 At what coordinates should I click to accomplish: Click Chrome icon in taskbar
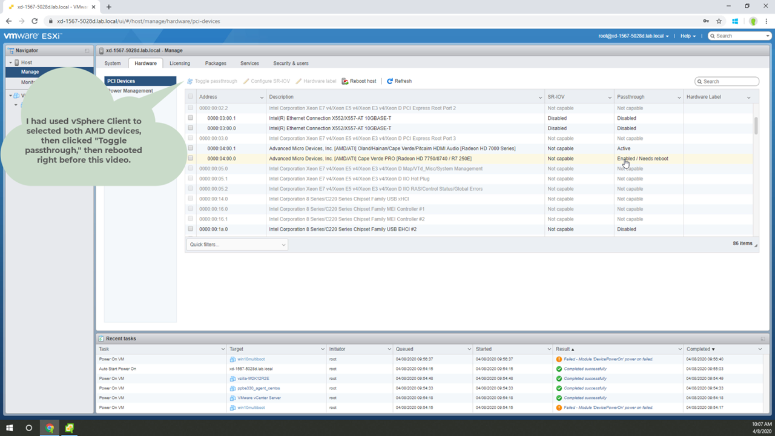(x=50, y=428)
